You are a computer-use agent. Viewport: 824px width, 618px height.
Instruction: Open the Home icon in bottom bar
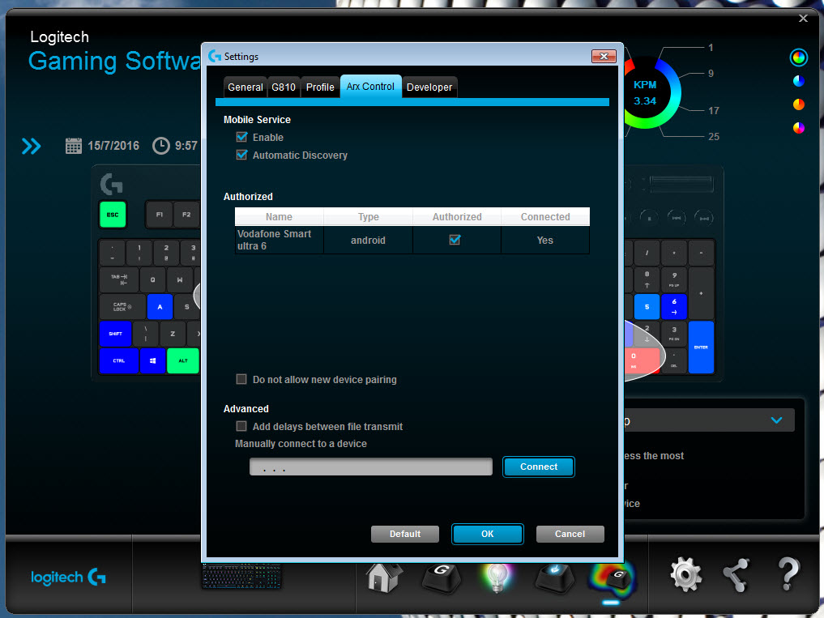tap(384, 578)
